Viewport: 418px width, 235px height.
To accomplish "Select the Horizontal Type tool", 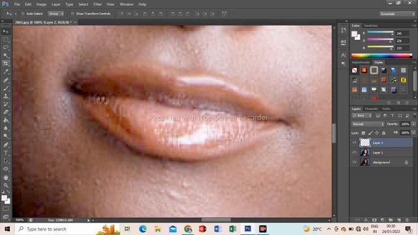I will point(6,153).
